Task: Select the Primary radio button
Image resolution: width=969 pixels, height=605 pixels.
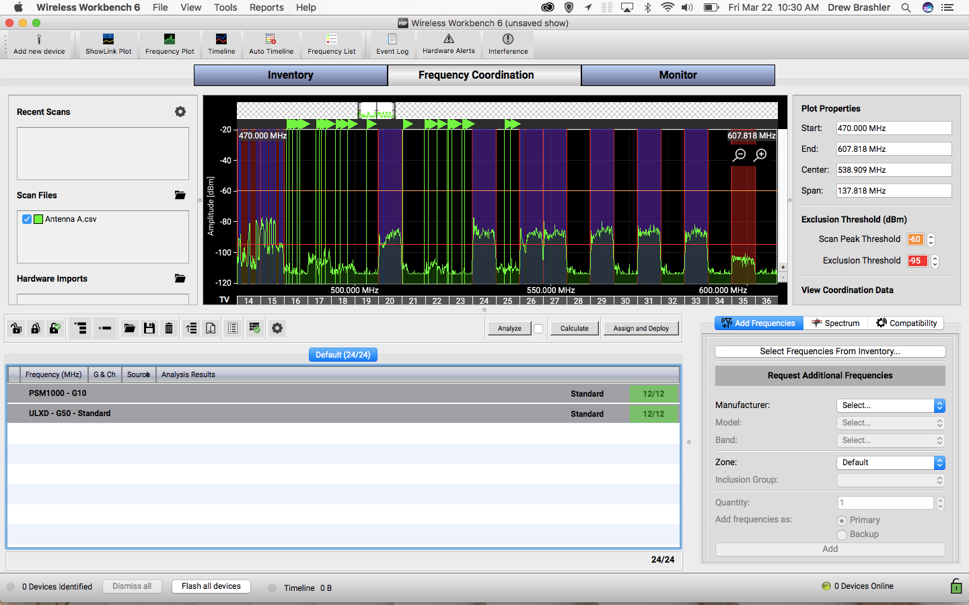Action: click(842, 520)
